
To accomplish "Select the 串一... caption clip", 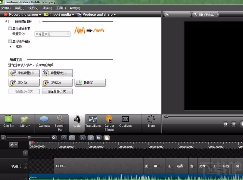I will pyautogui.click(x=159, y=166).
